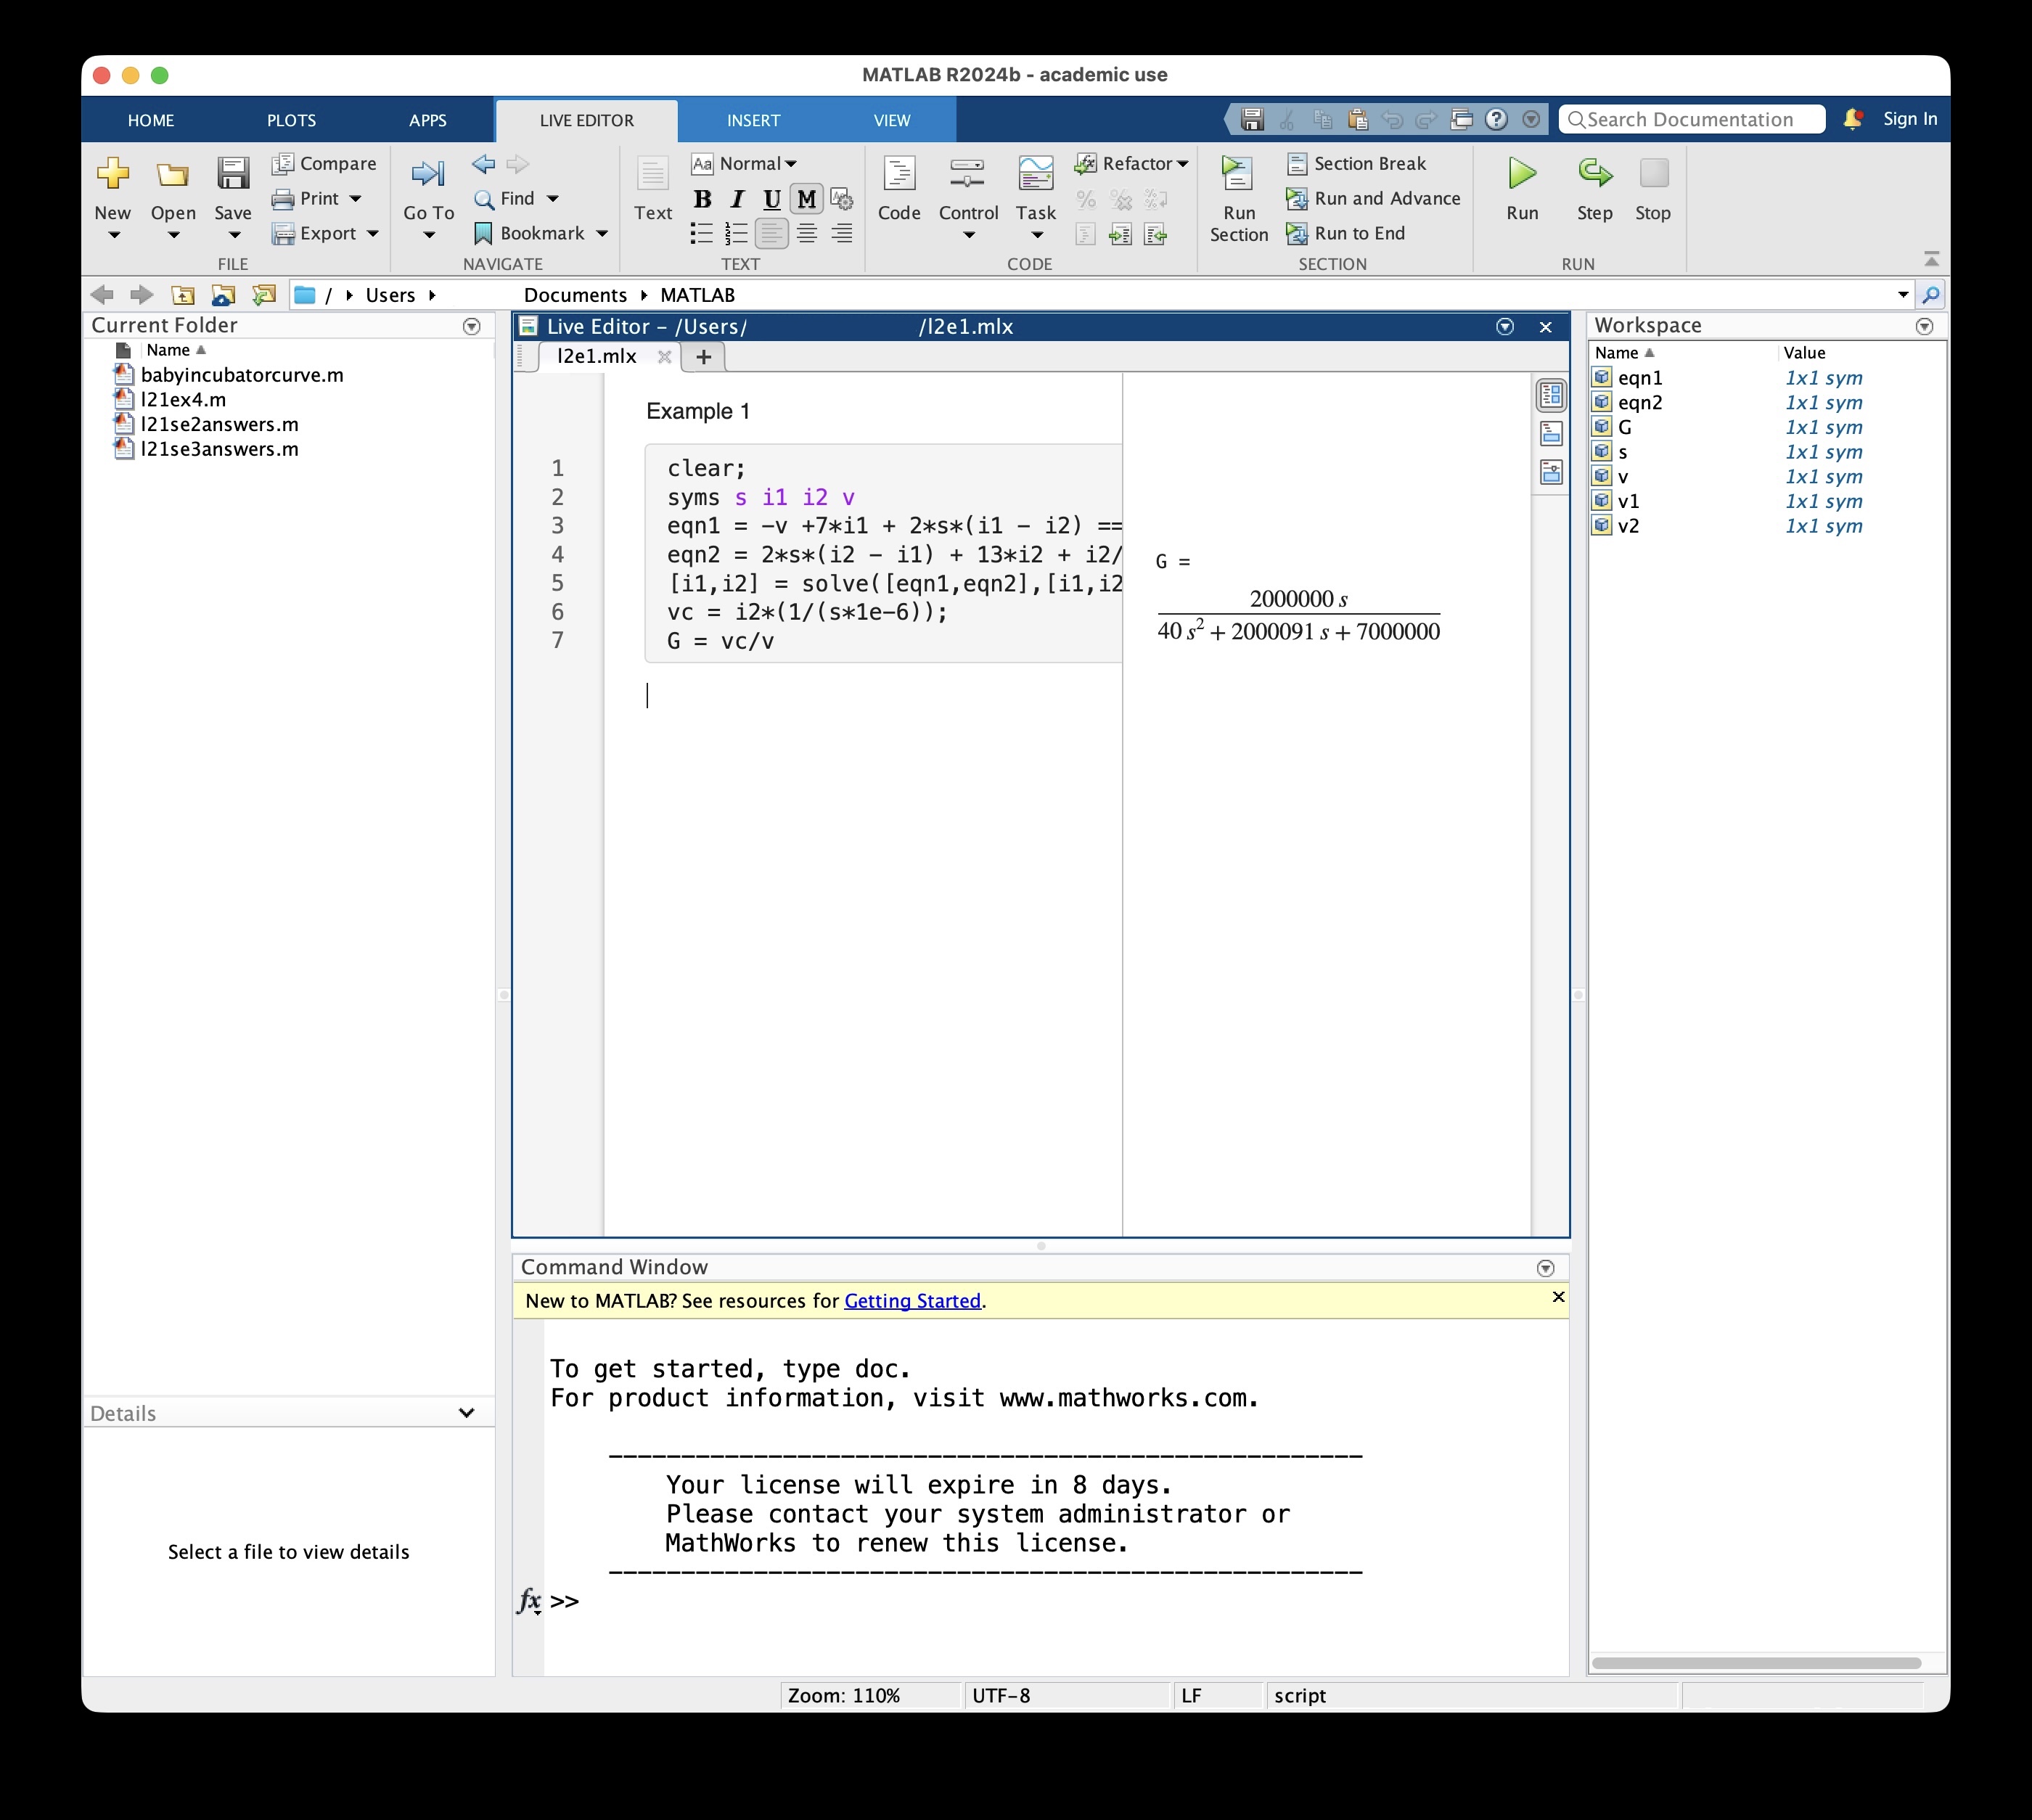
Task: Toggle monospace M formatting
Action: click(x=806, y=199)
